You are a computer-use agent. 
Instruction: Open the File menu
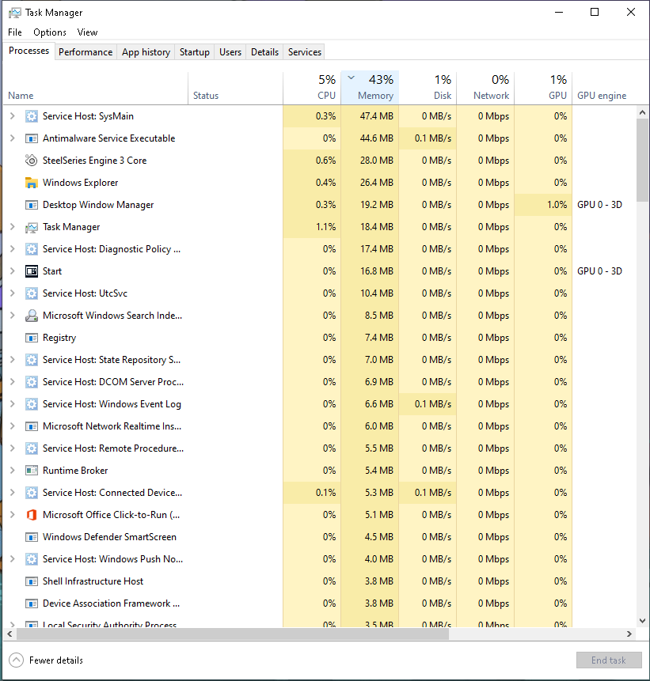tap(15, 32)
